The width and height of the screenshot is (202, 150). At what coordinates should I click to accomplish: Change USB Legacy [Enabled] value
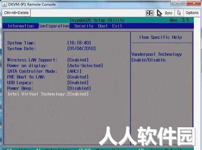coord(78,83)
